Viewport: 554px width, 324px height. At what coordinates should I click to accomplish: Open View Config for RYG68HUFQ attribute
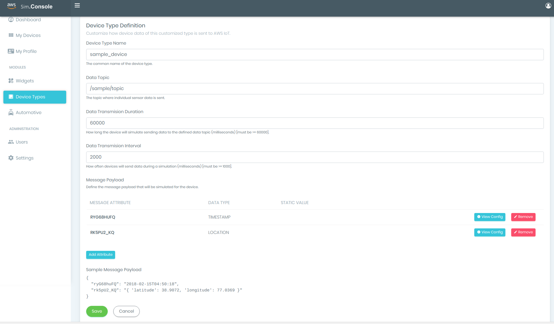[489, 217]
